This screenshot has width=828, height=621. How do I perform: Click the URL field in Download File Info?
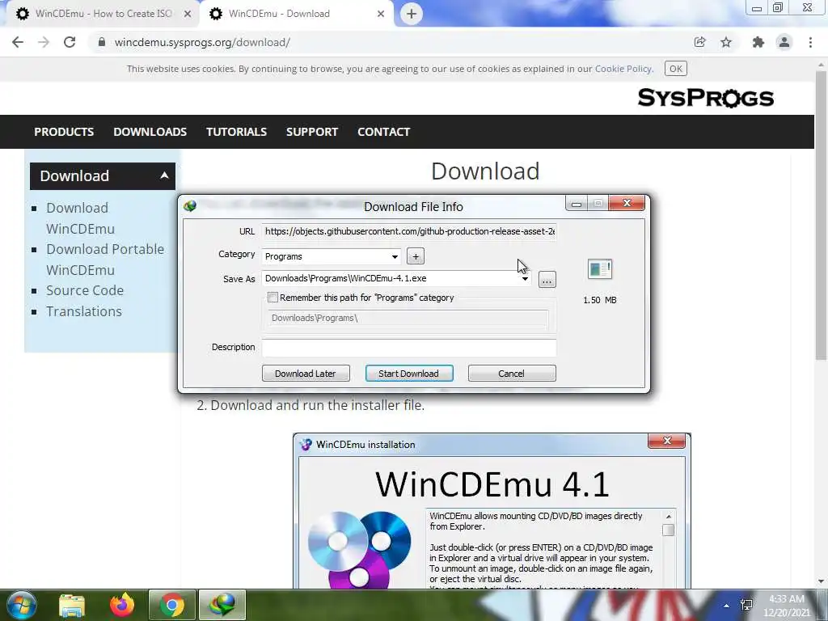click(x=409, y=231)
